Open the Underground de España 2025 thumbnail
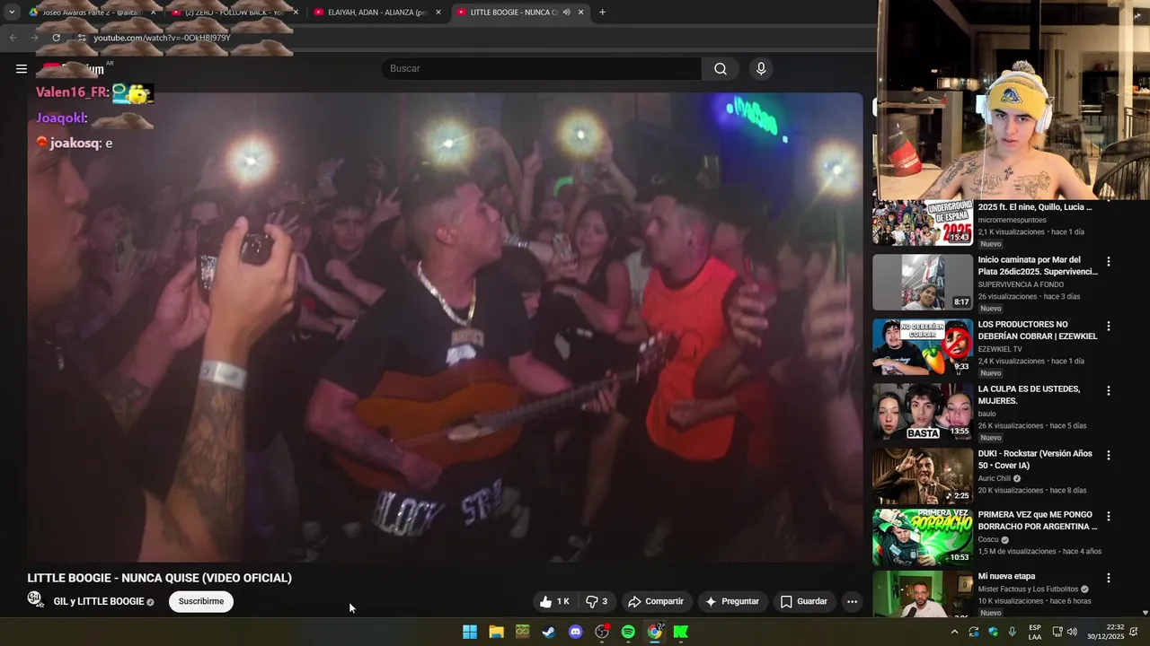 coord(923,222)
